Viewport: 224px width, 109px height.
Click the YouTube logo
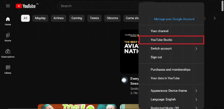26,6
